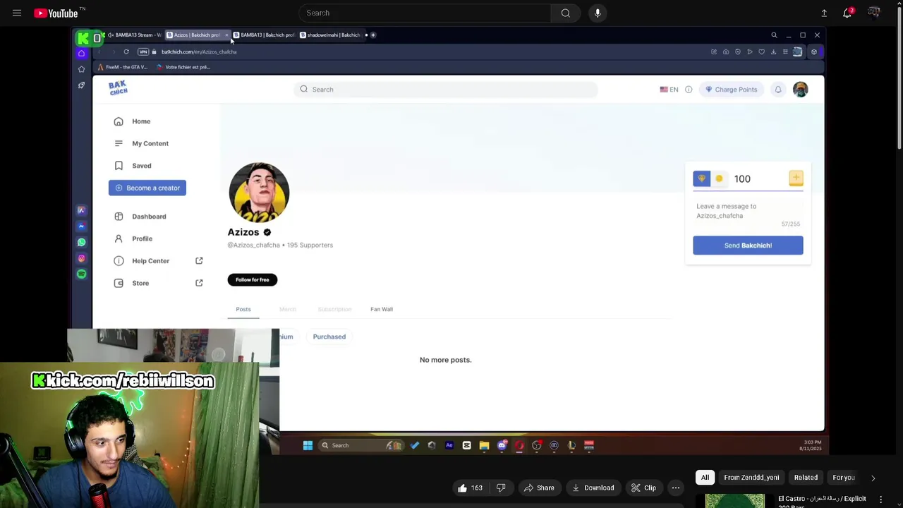903x508 pixels.
Task: Click the YouTube search magnifier button
Action: click(x=566, y=13)
